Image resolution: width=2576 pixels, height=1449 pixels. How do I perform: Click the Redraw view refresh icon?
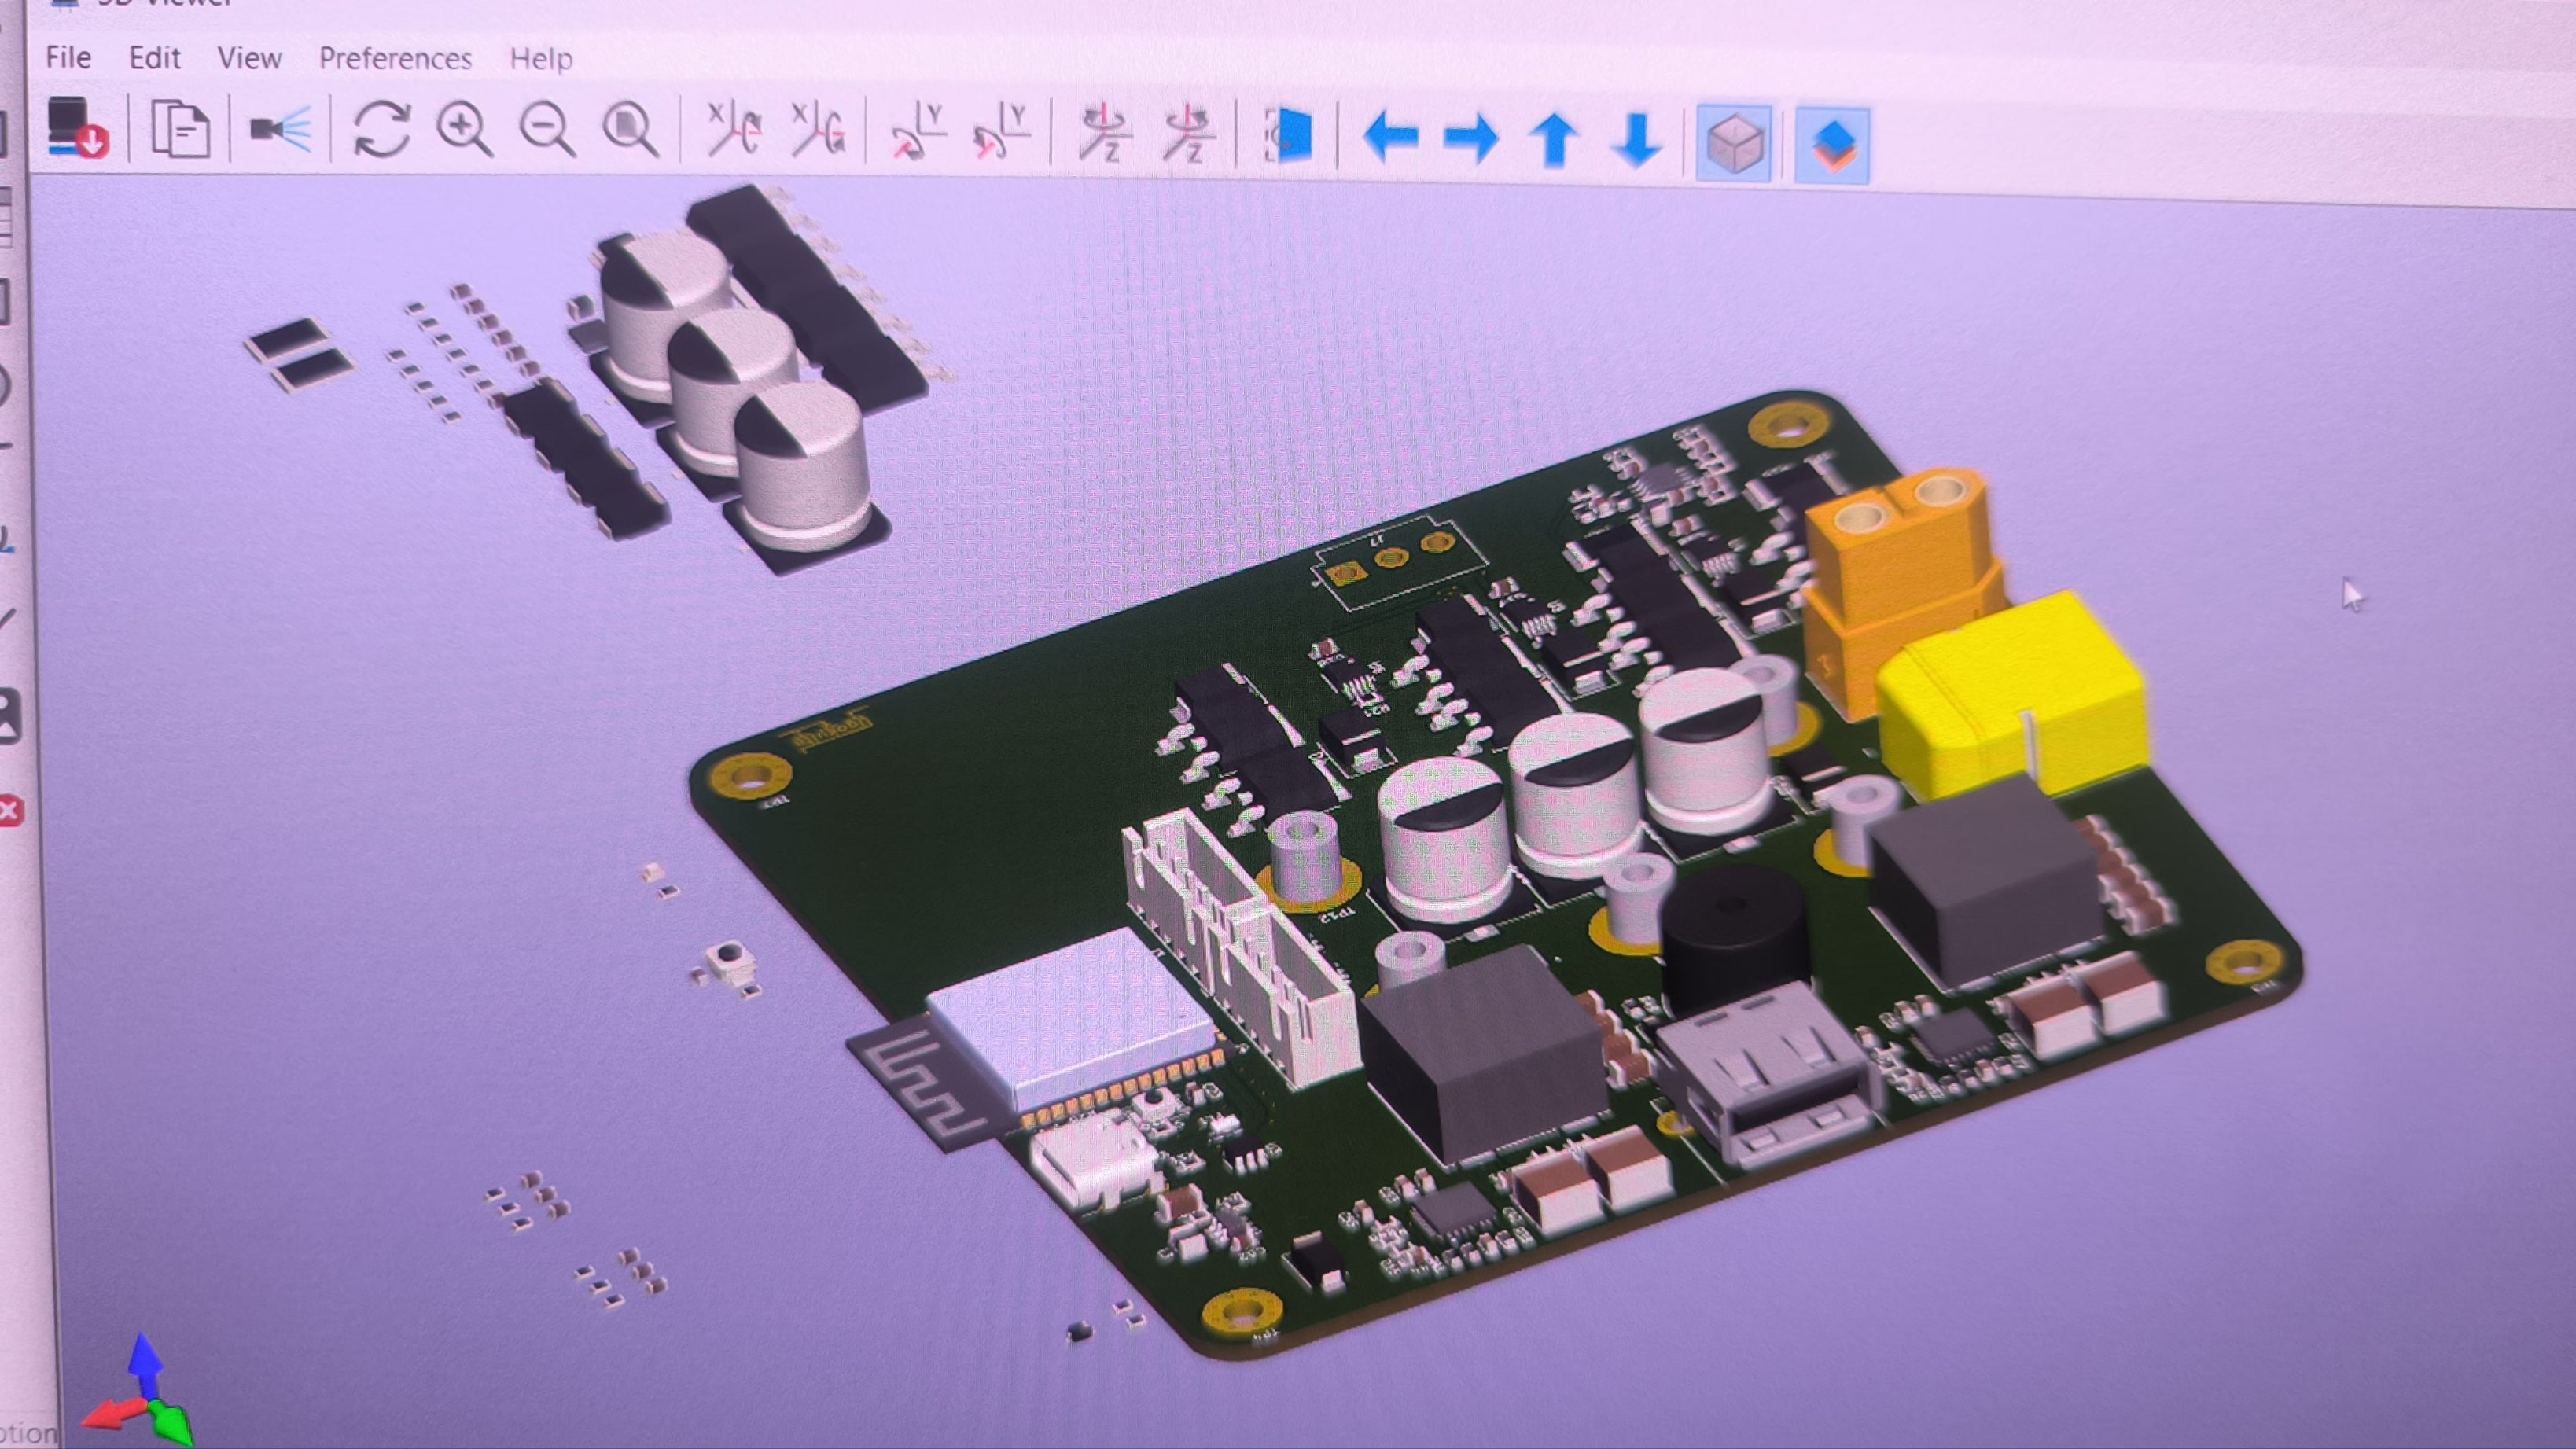[382, 130]
